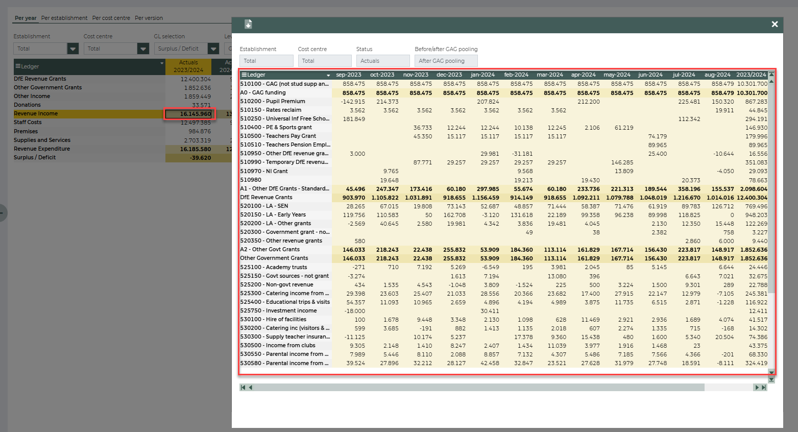798x432 pixels.
Task: Switch to the Per establishment tab
Action: (64, 18)
